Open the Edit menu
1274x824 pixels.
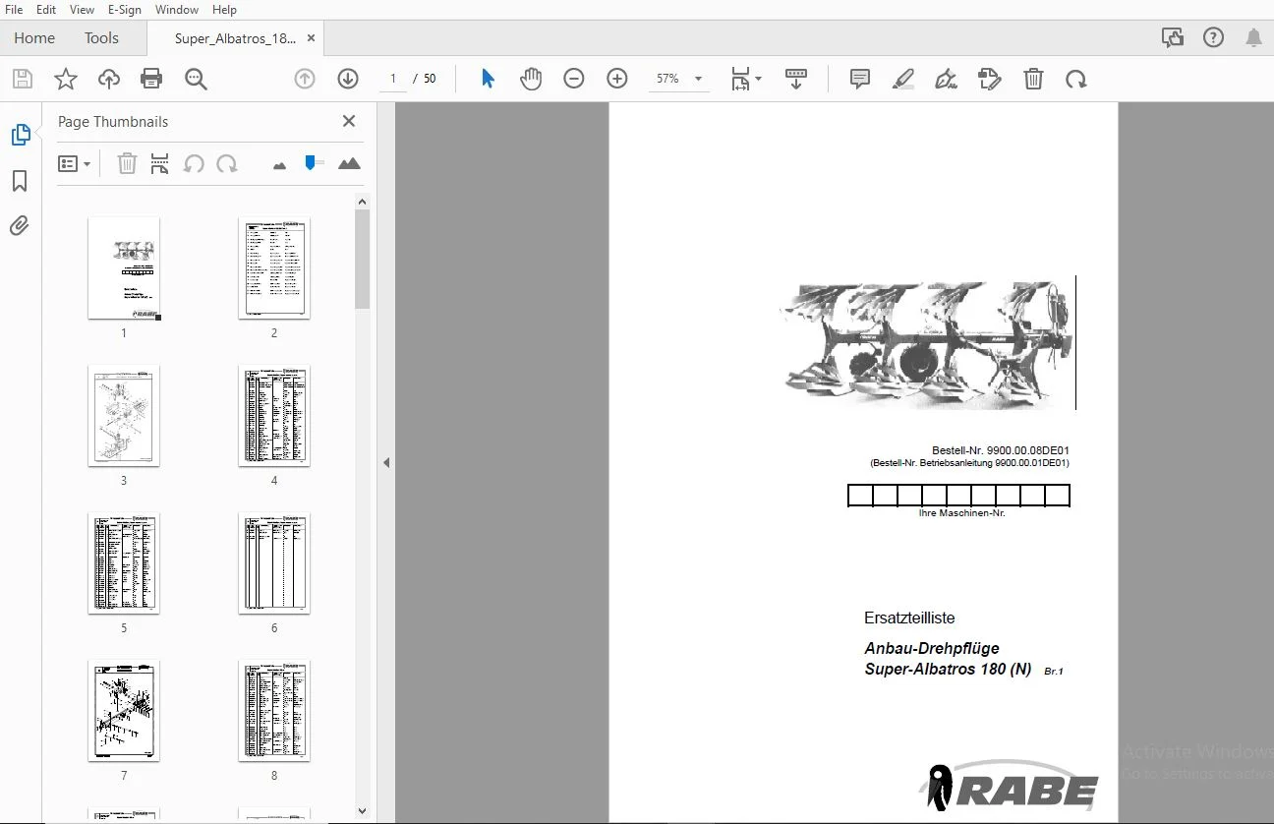pyautogui.click(x=46, y=9)
